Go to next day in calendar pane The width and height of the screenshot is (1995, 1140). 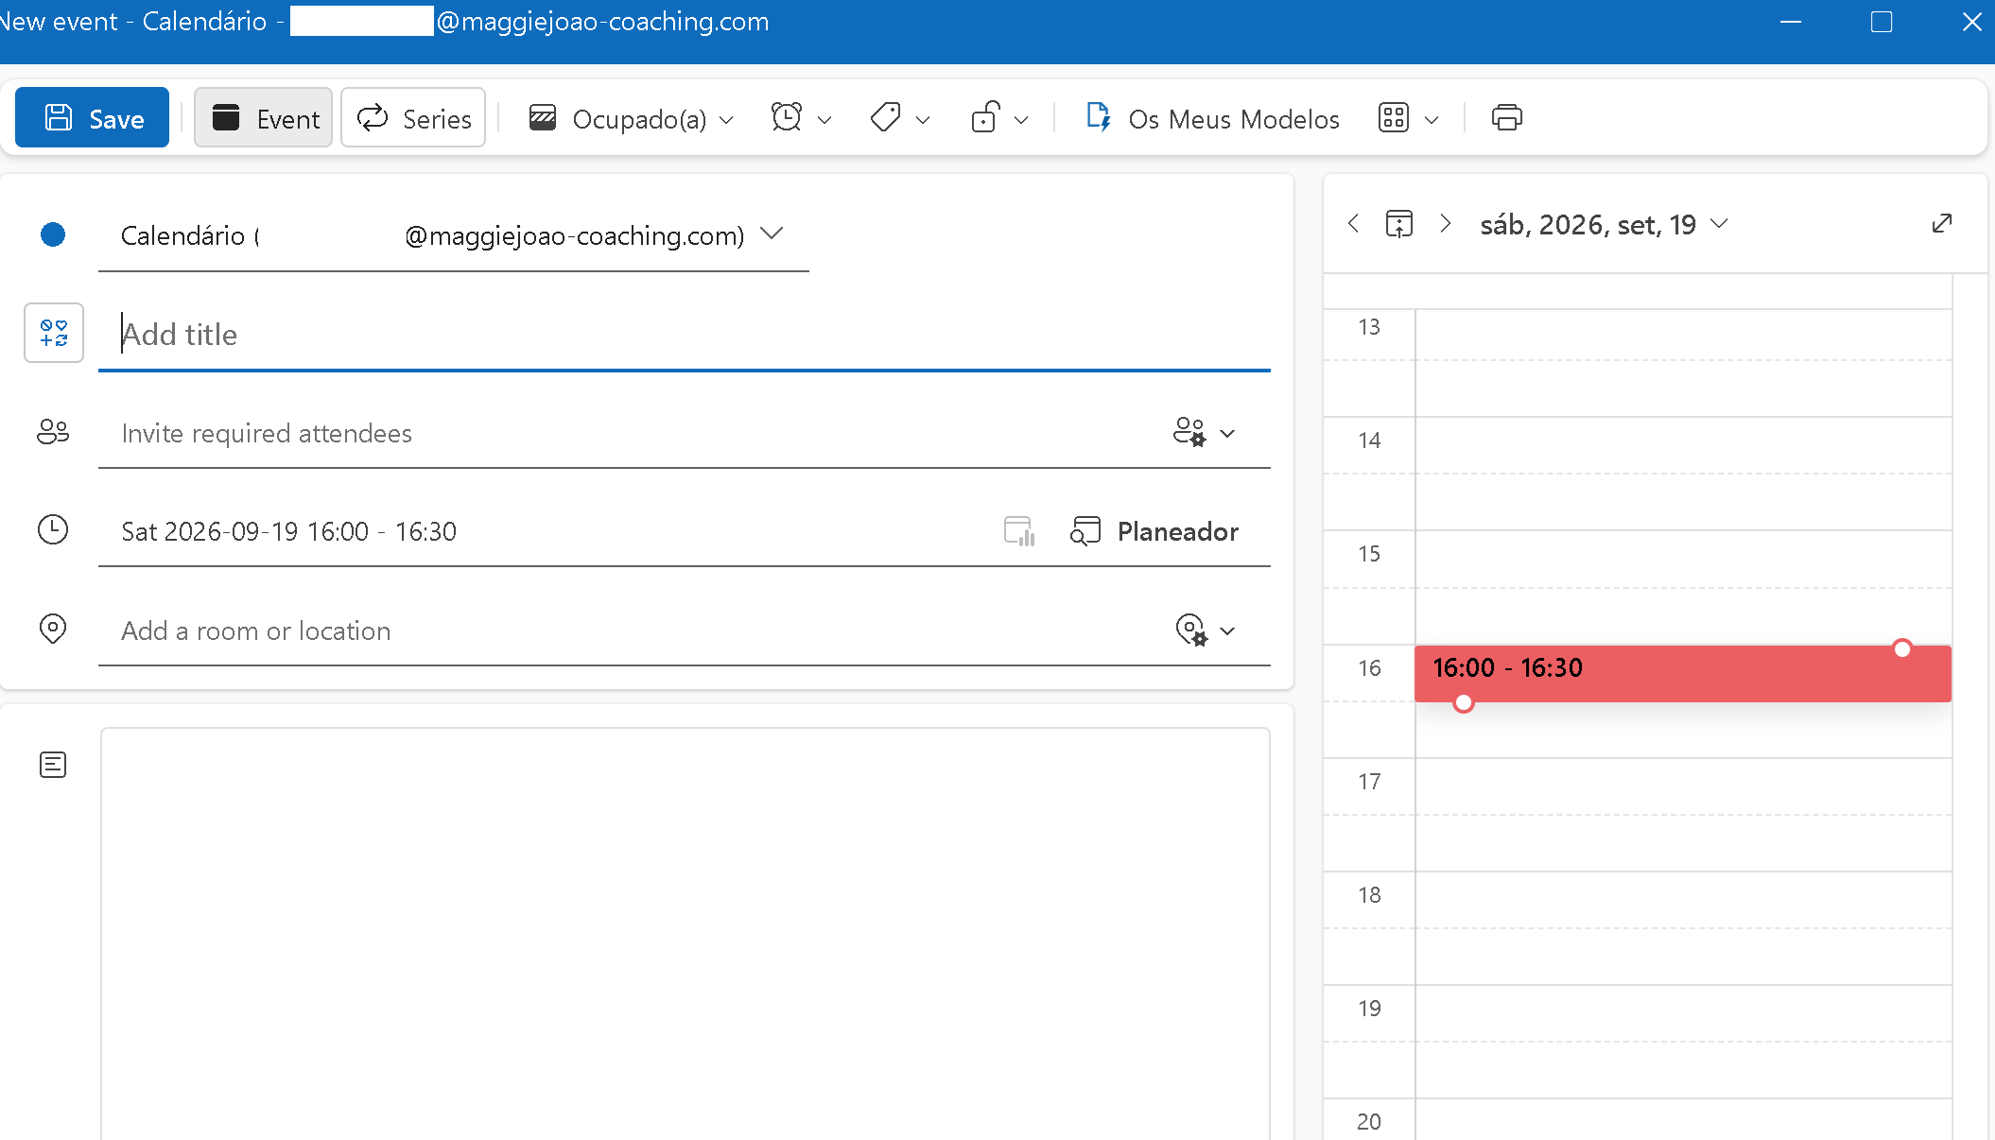pos(1445,224)
